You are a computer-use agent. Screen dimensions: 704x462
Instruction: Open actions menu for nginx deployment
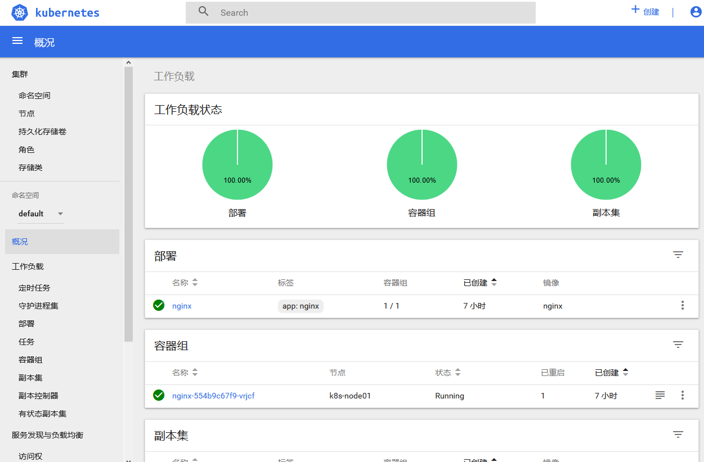tap(683, 305)
